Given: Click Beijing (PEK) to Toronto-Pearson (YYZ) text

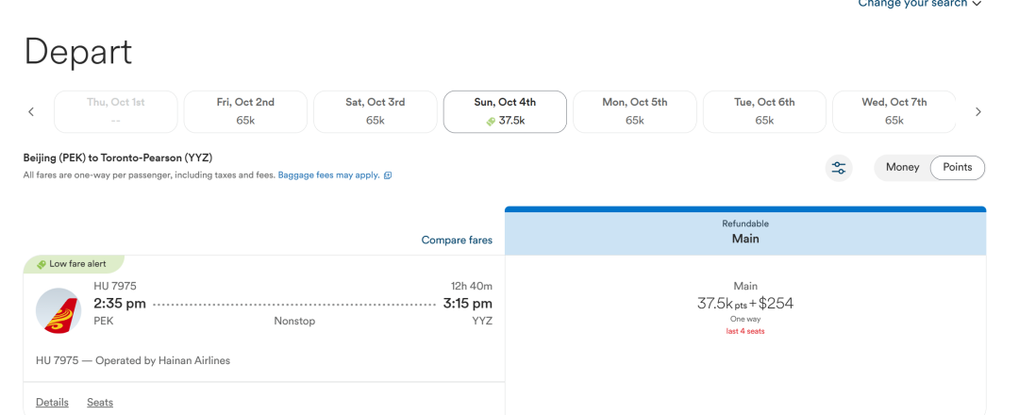Looking at the screenshot, I should 118,158.
